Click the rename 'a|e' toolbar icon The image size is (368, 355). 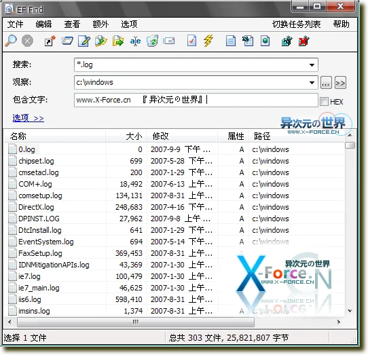pyautogui.click(x=135, y=41)
